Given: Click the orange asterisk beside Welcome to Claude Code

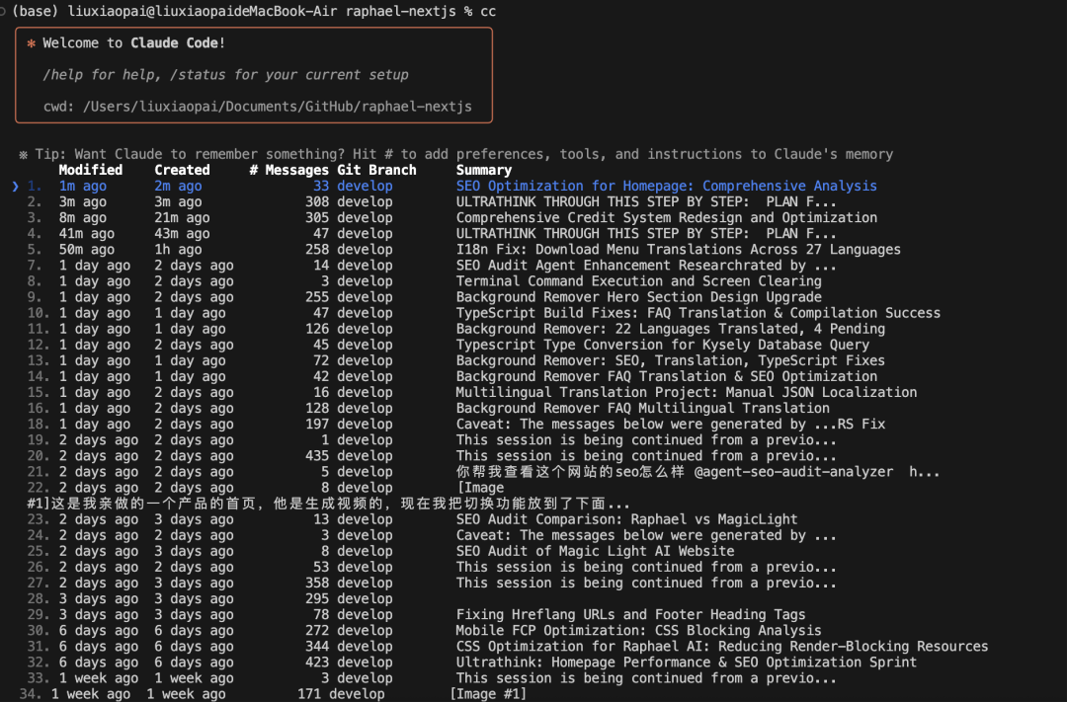Looking at the screenshot, I should pyautogui.click(x=32, y=43).
